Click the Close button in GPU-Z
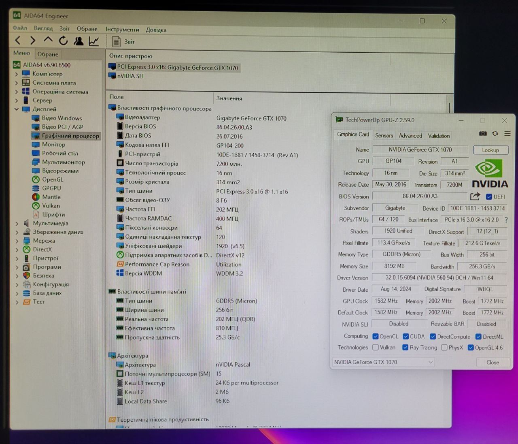518x444 pixels. point(493,363)
